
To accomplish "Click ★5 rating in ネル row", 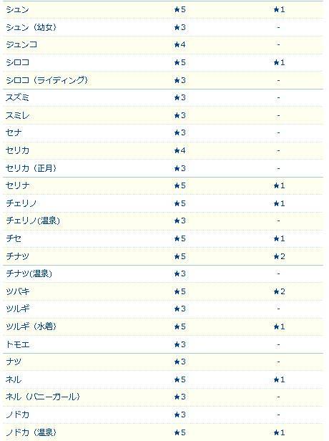I will tap(180, 379).
